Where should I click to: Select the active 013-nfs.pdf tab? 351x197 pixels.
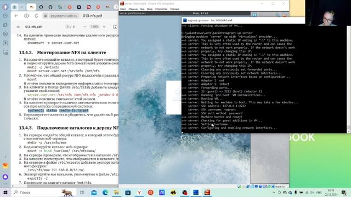coord(31,7)
